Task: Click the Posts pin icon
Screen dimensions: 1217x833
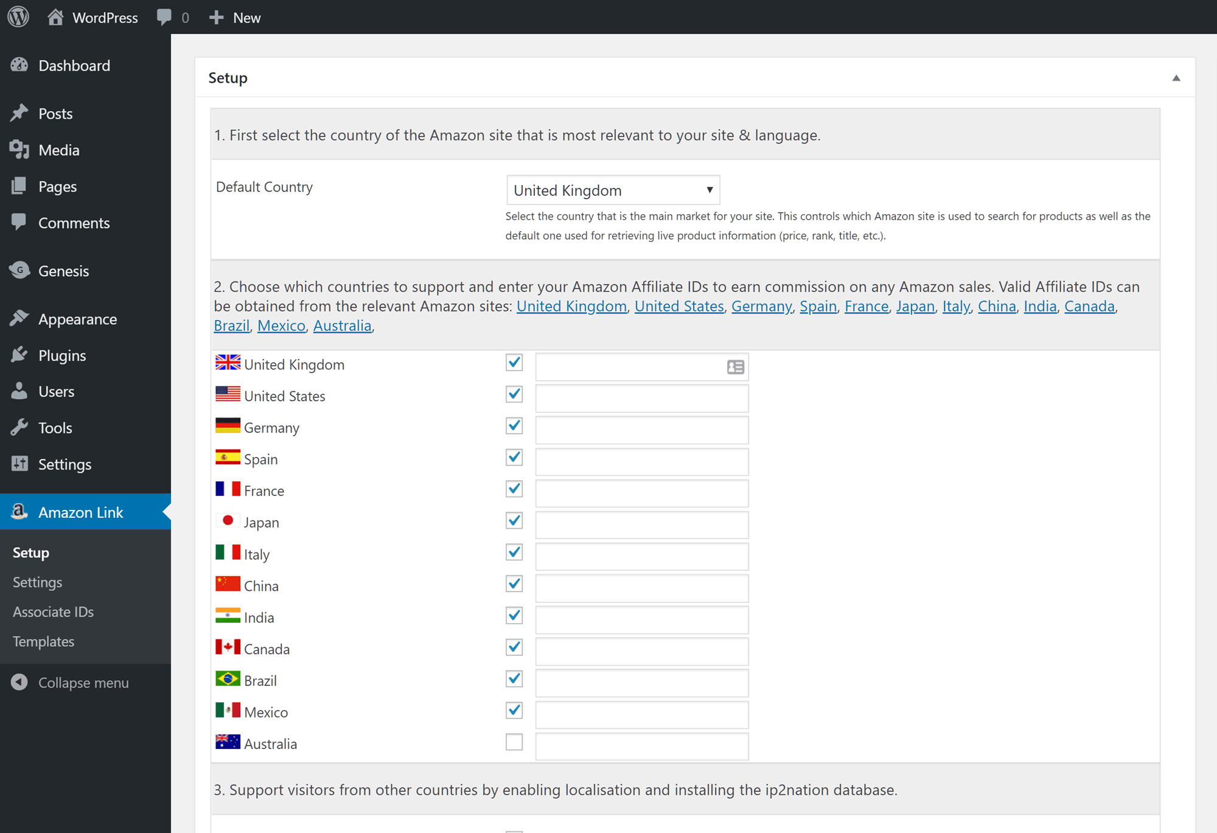Action: click(x=19, y=113)
